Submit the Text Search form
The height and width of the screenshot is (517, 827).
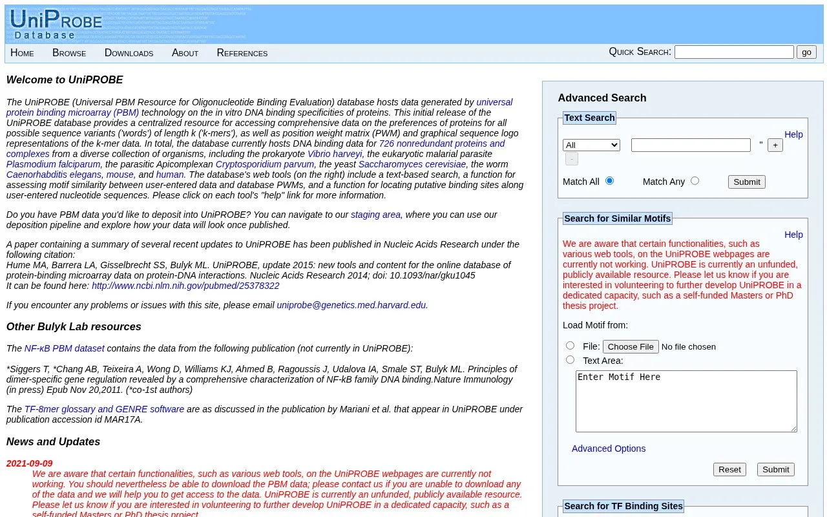(x=747, y=182)
